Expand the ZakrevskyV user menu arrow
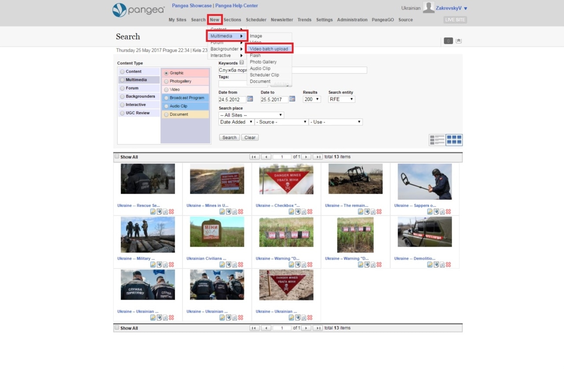The height and width of the screenshot is (369, 564). tap(466, 8)
